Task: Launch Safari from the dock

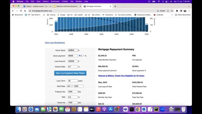Action: pyautogui.click(x=31, y=109)
